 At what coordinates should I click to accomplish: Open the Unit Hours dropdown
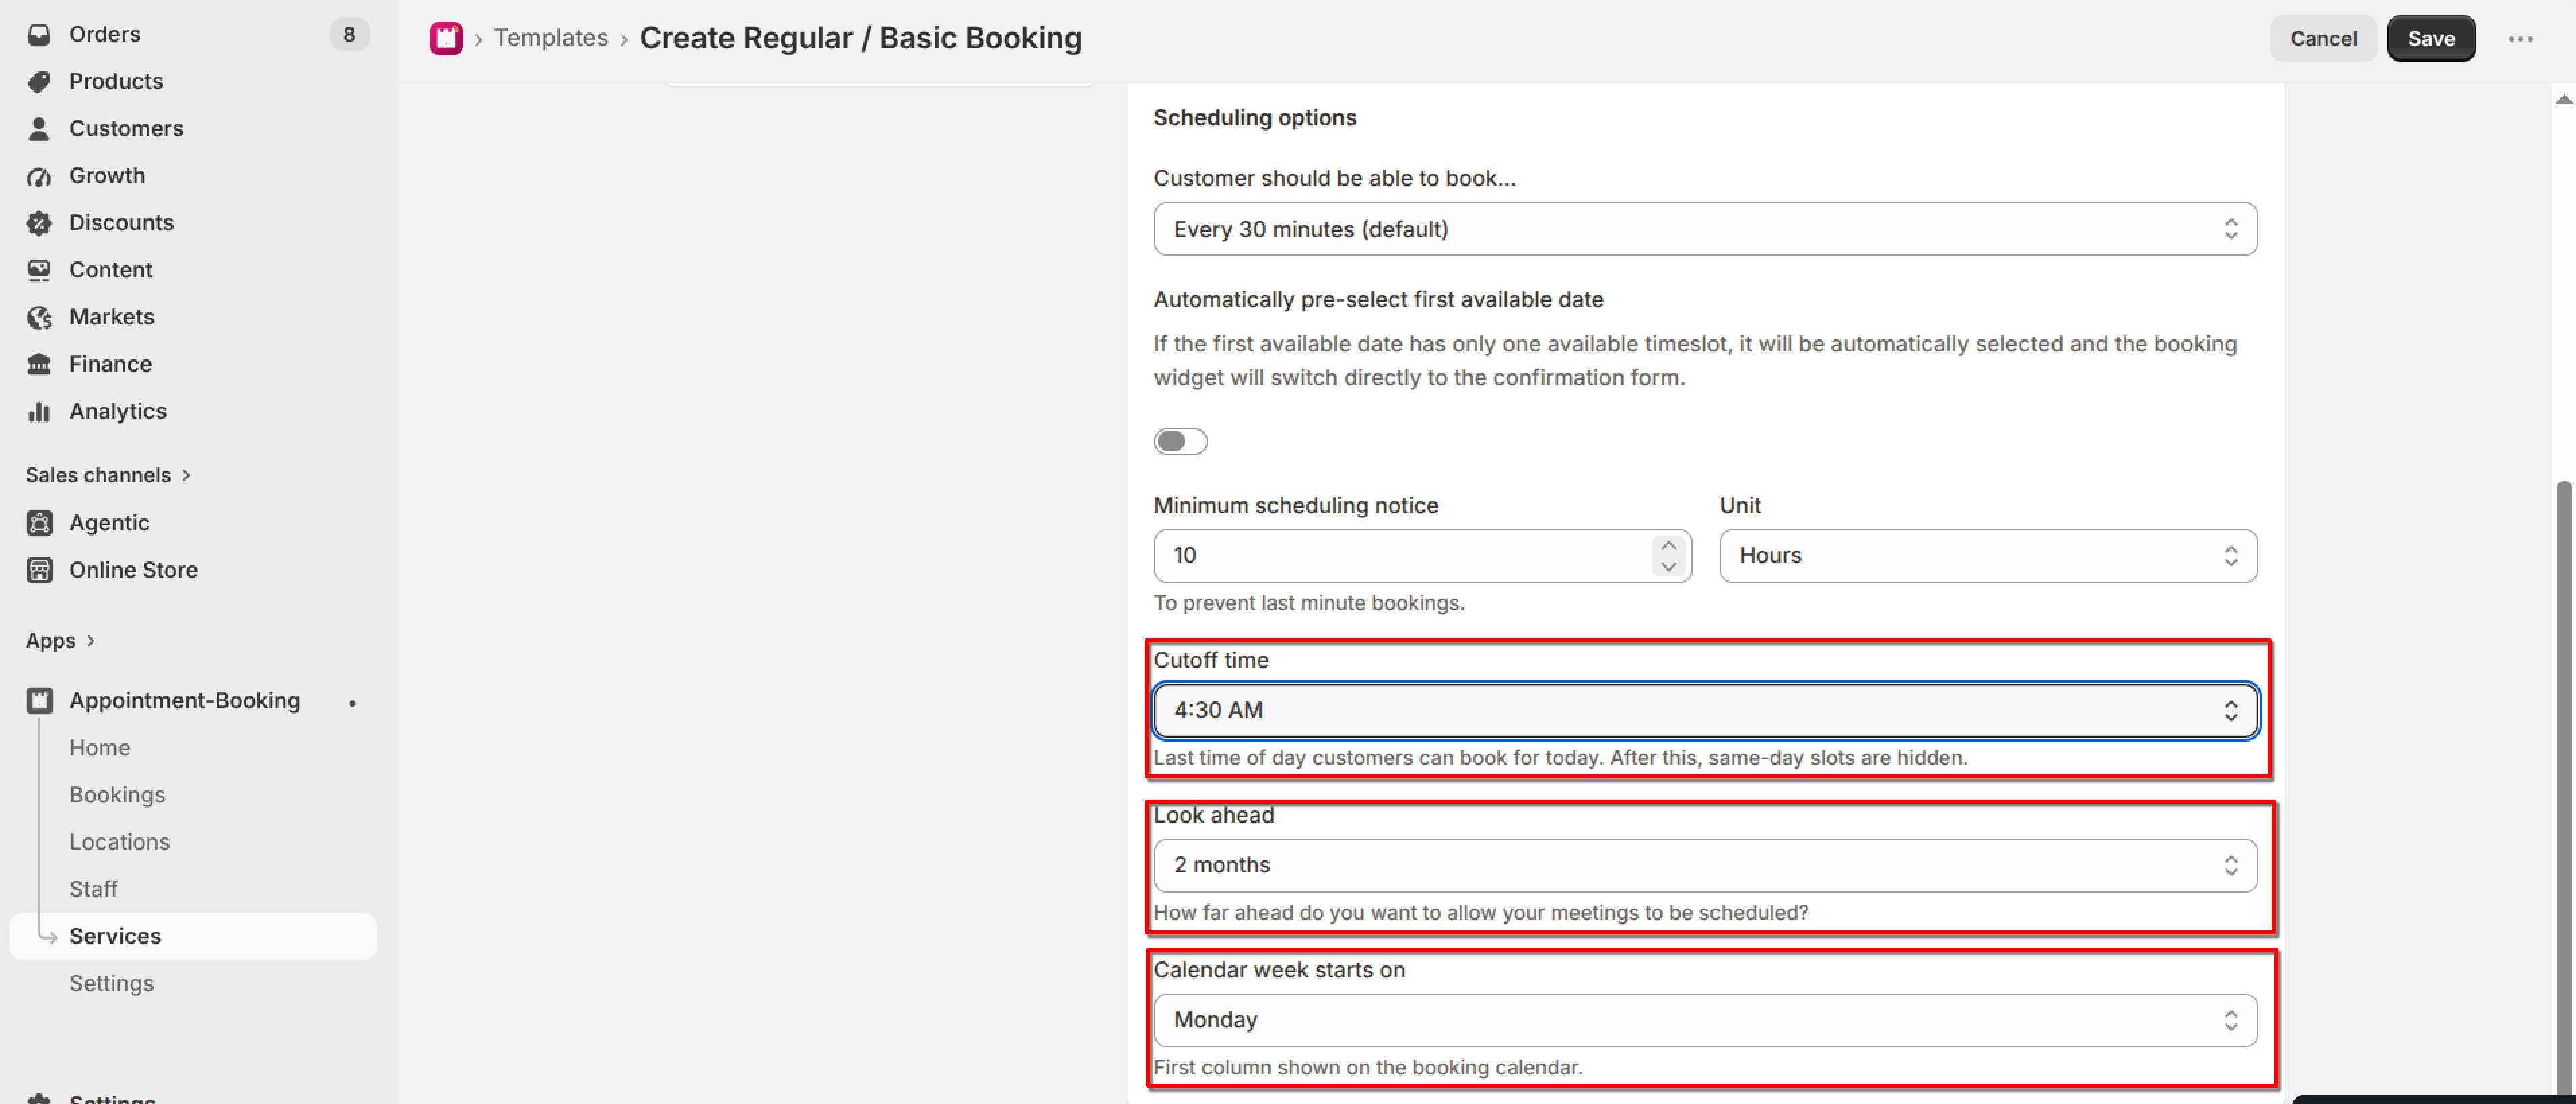click(1987, 556)
